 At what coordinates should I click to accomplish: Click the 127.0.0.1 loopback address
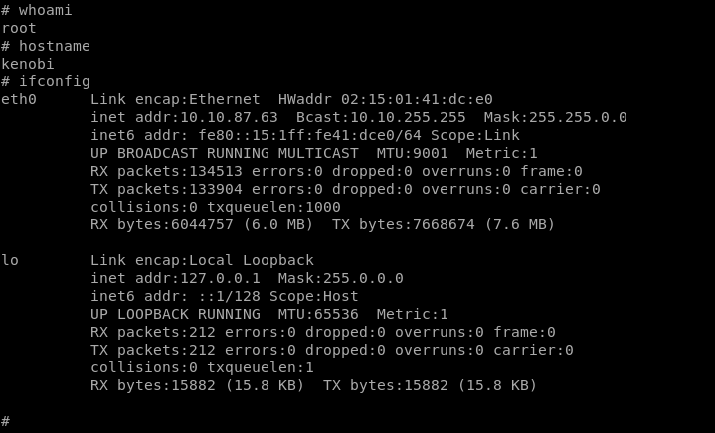(220, 278)
